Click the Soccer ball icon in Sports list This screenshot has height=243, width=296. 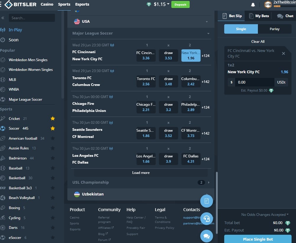click(x=3, y=128)
